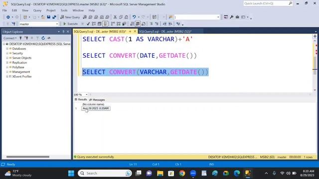The height and width of the screenshot is (179, 319).
Task: Switch output to Results to Grid
Action: pyautogui.click(x=138, y=24)
